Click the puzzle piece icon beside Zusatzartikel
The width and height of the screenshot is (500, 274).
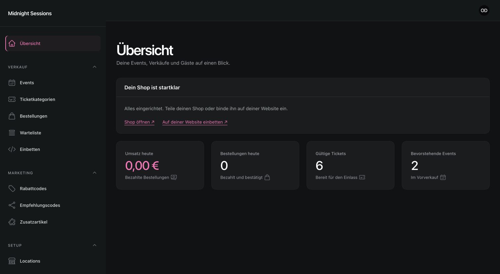click(x=12, y=222)
